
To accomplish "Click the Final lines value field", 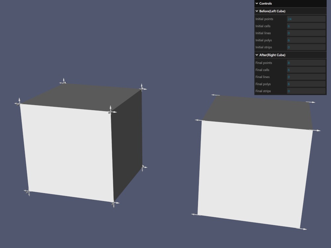I will click(x=306, y=77).
